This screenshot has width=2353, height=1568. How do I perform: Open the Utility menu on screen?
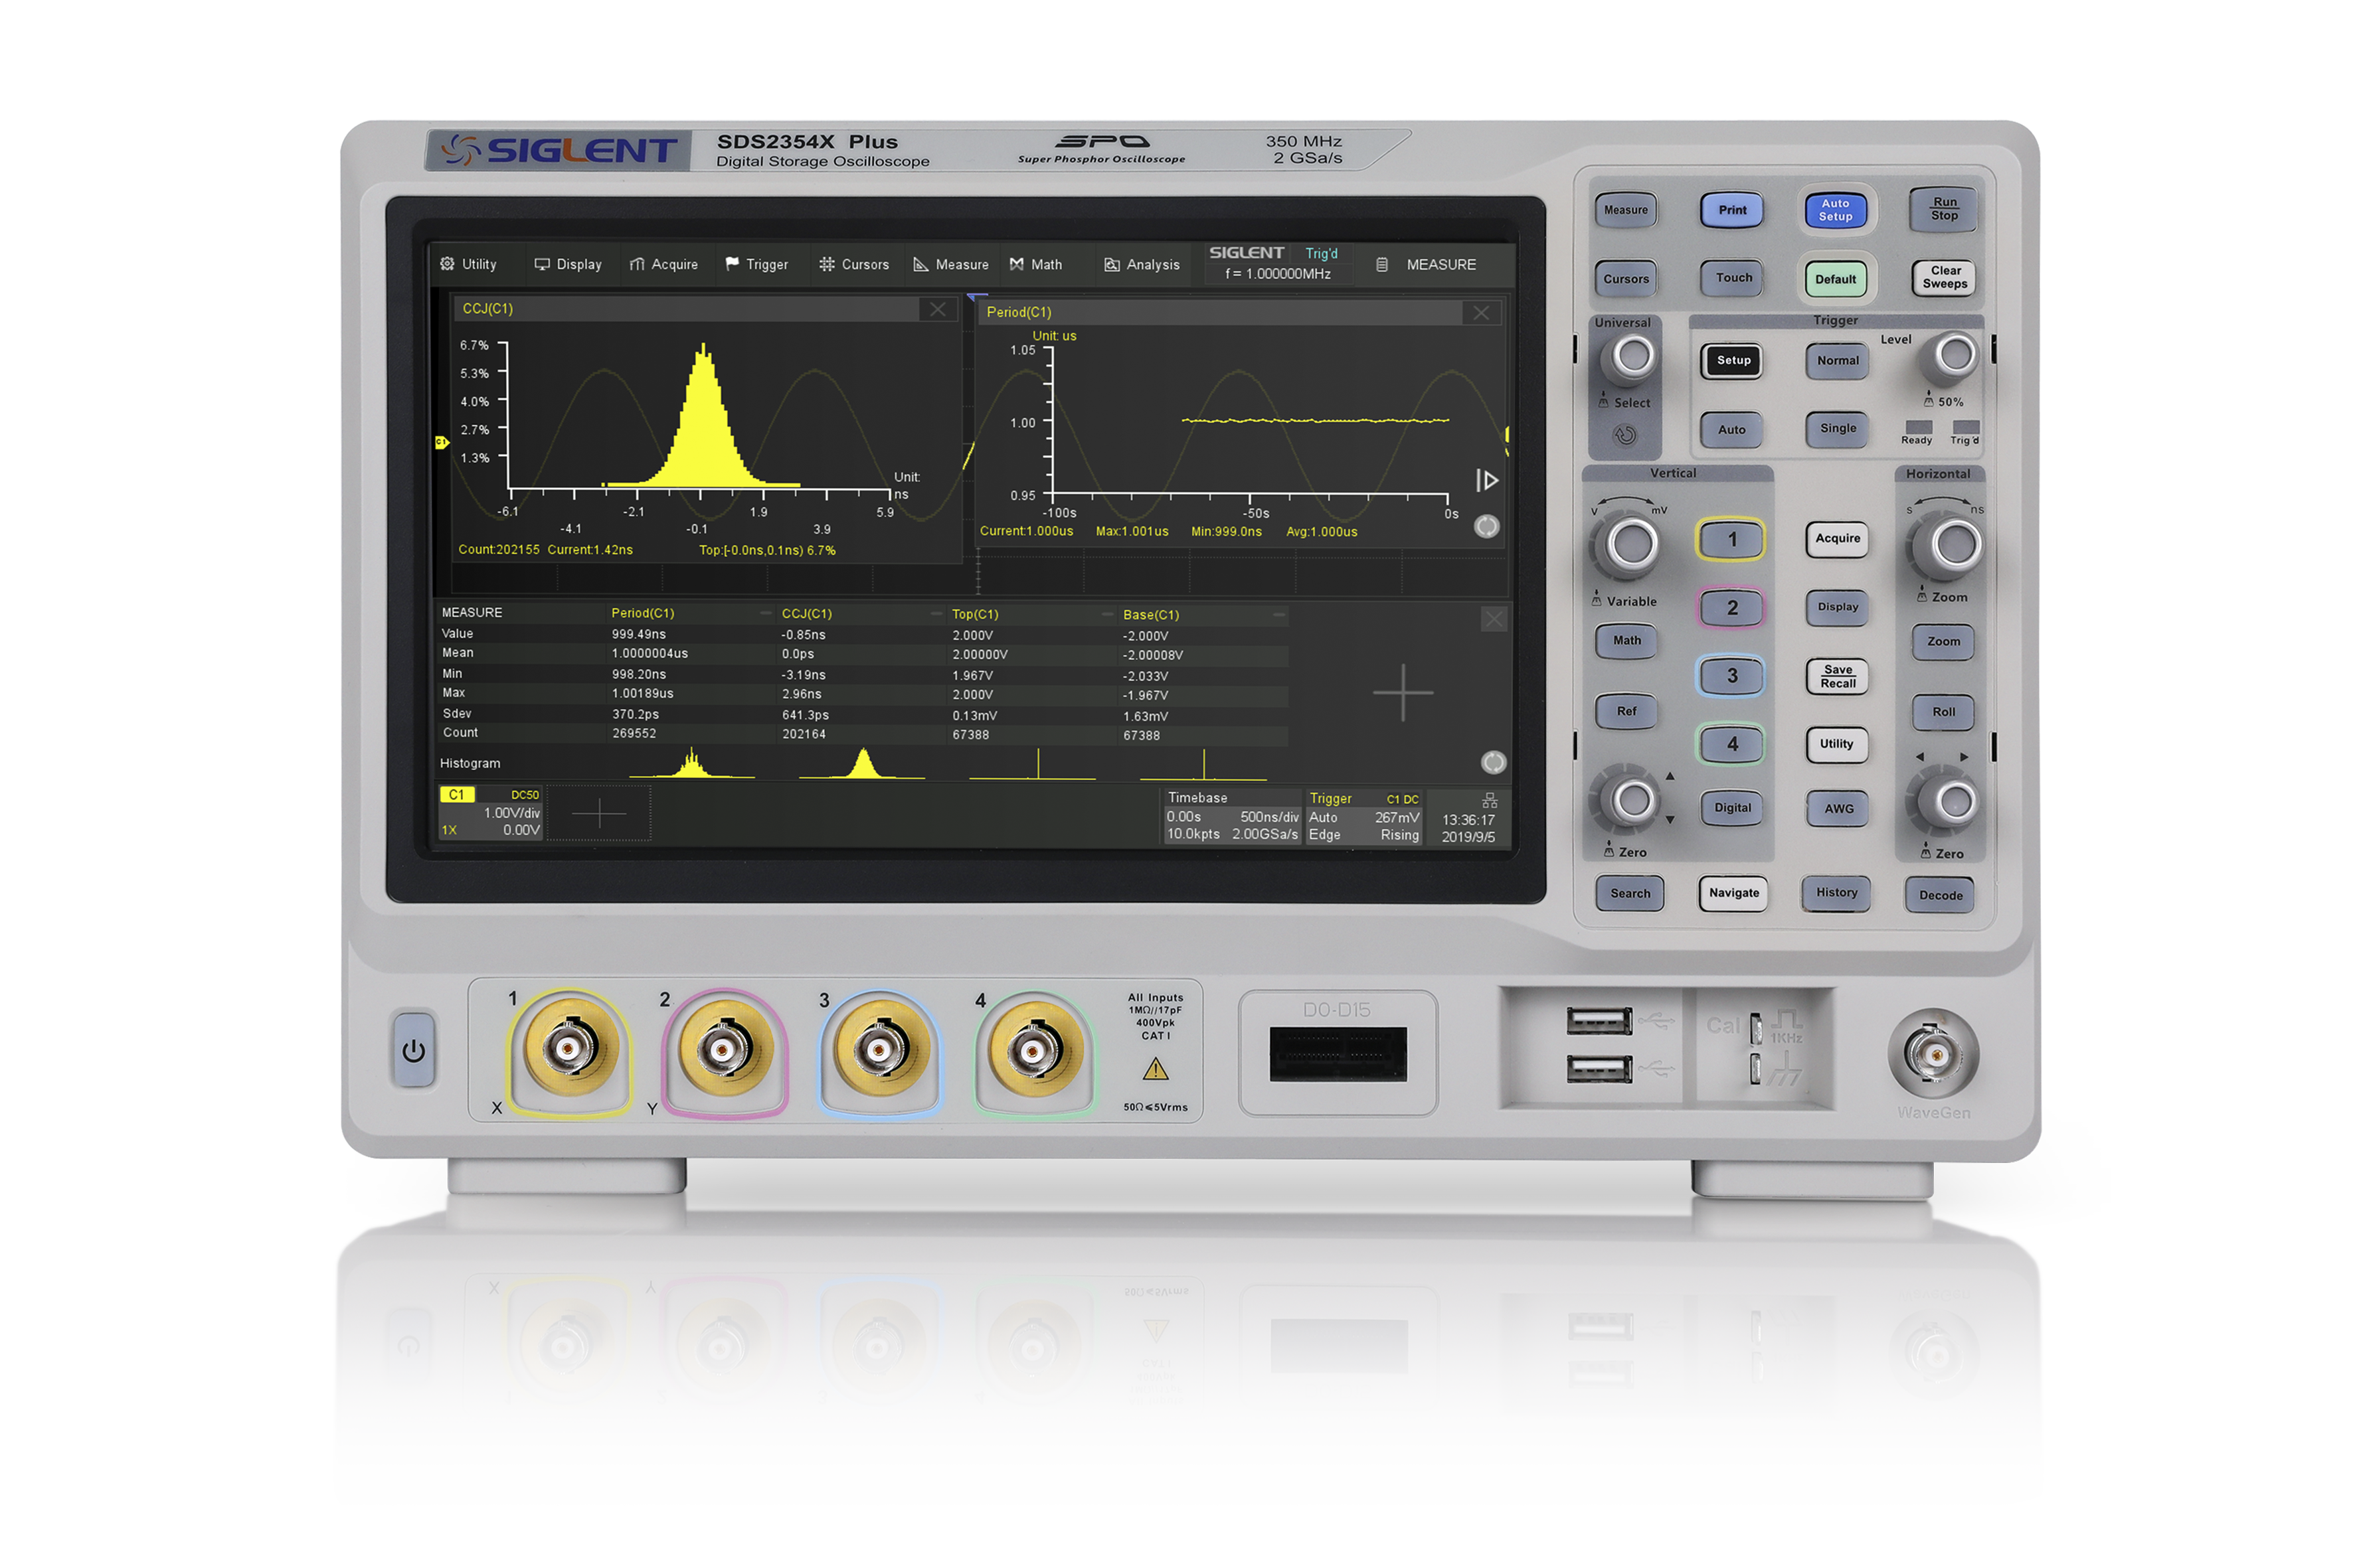point(468,264)
